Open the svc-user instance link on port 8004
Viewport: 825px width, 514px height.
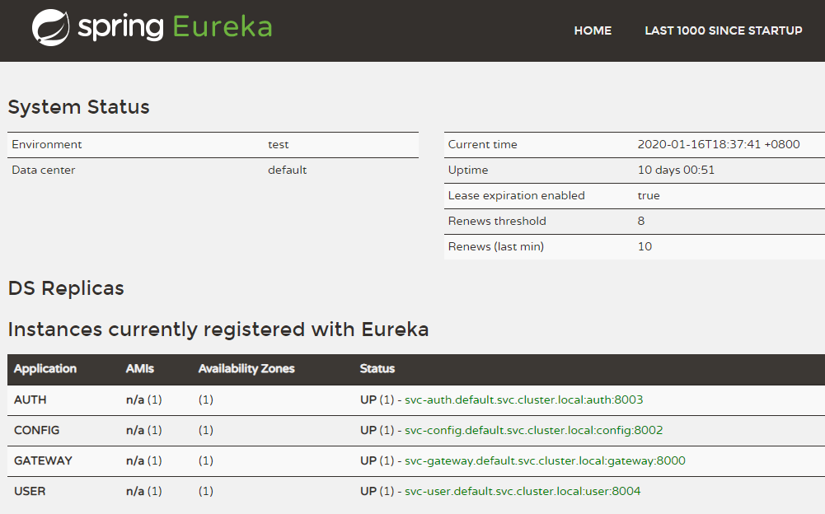point(523,491)
